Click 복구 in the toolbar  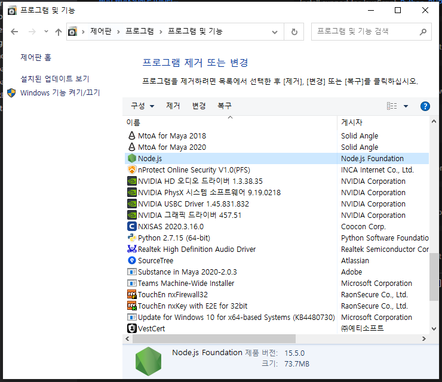click(x=225, y=106)
